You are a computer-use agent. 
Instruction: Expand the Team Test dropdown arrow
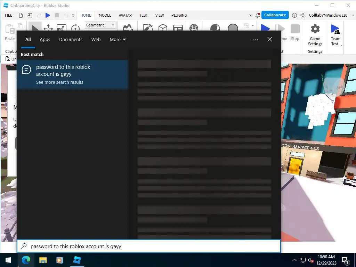click(x=341, y=45)
